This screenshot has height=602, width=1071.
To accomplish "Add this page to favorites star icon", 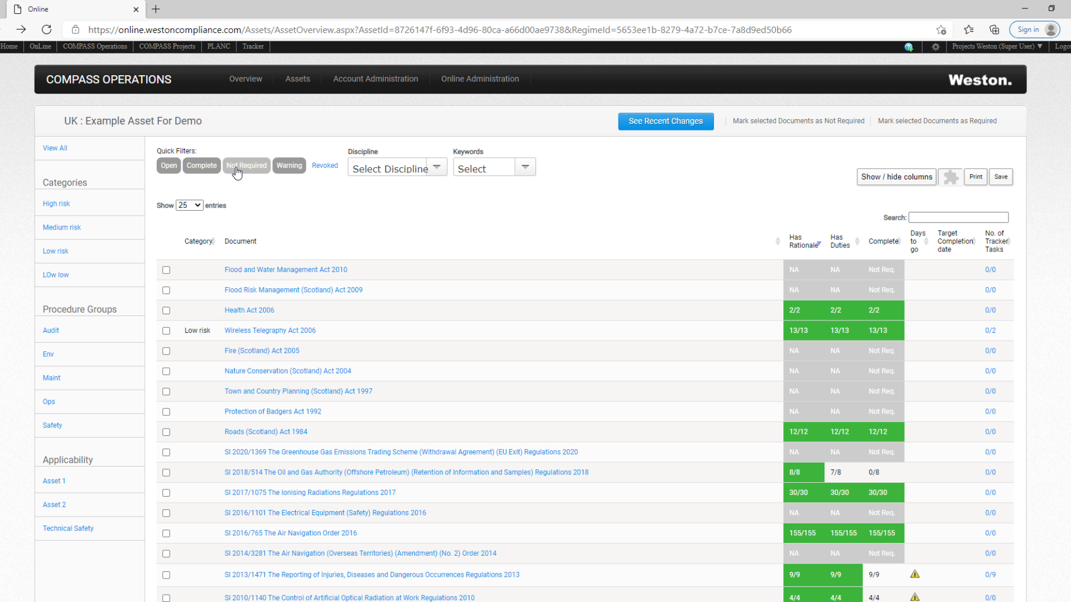I will 941,30.
